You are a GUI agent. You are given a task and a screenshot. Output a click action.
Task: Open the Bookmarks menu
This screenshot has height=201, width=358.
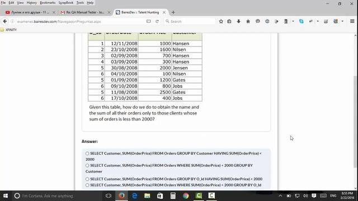point(48,3)
